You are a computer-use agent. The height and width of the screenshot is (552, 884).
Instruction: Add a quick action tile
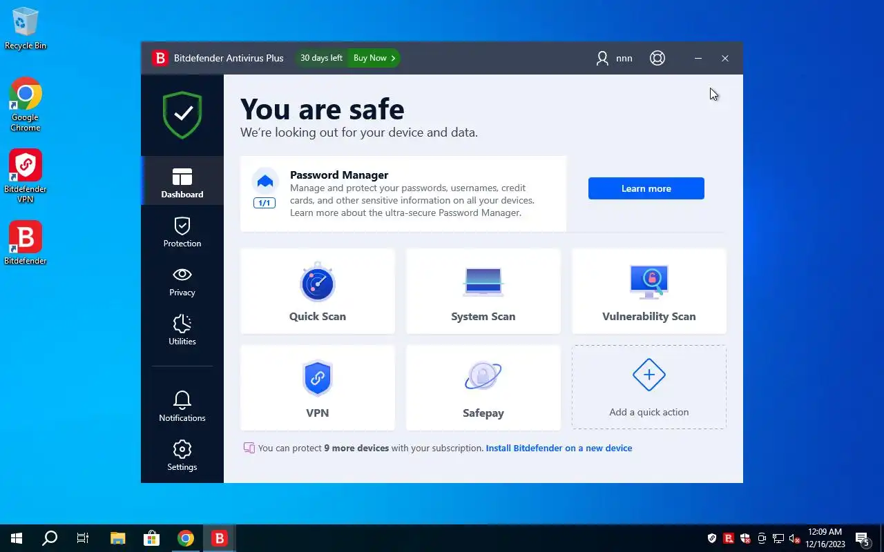pos(649,387)
